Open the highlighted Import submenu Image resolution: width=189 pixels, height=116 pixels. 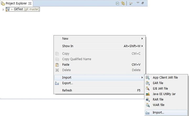click(100, 77)
